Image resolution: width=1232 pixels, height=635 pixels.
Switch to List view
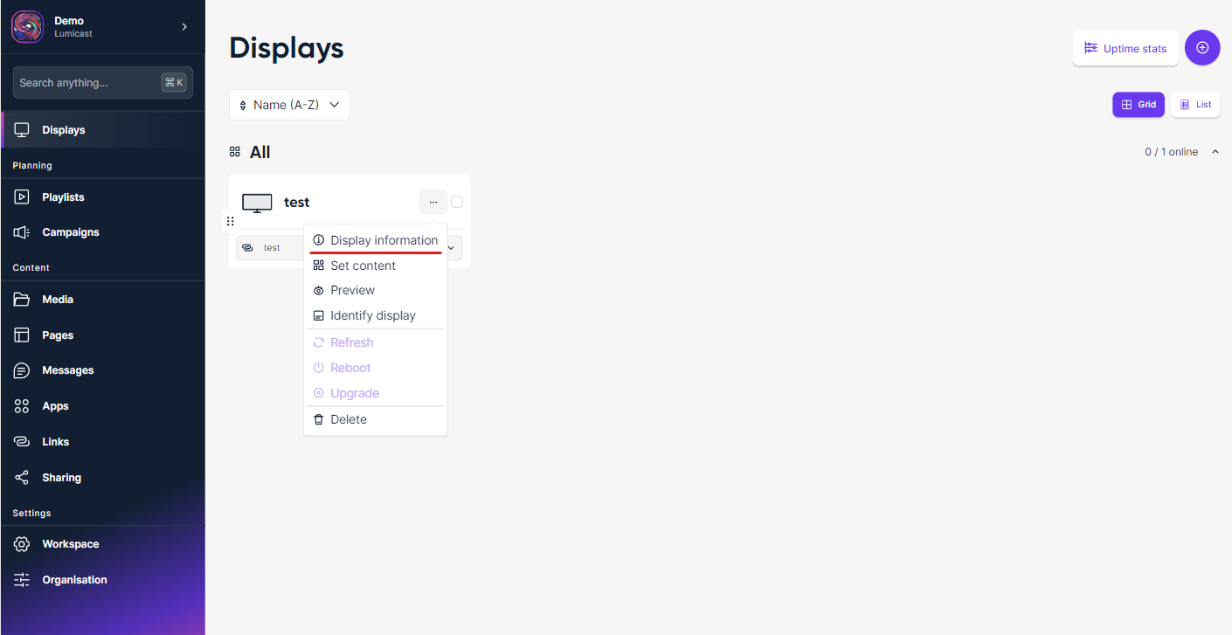[1195, 105]
